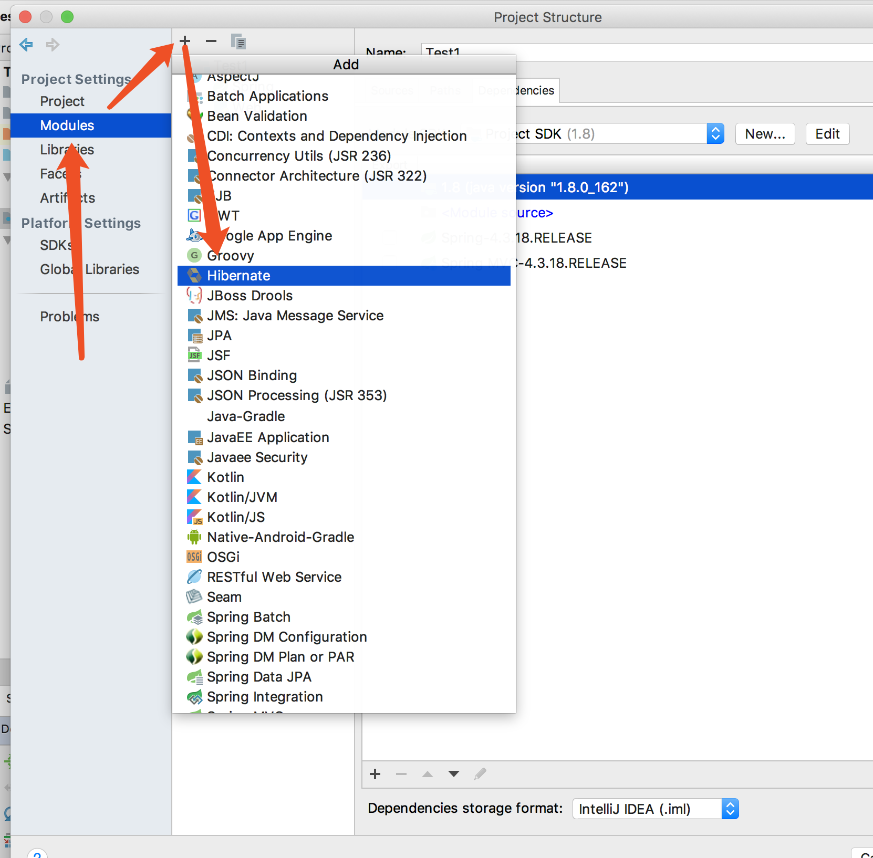Image resolution: width=873 pixels, height=858 pixels.
Task: Click the JSON Processing (JSR 353) icon
Action: point(195,396)
